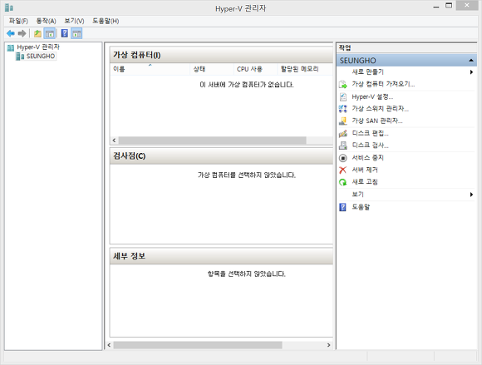Click bottom horizontal scrollbar thumb
This screenshot has height=365, width=482.
click(x=198, y=345)
